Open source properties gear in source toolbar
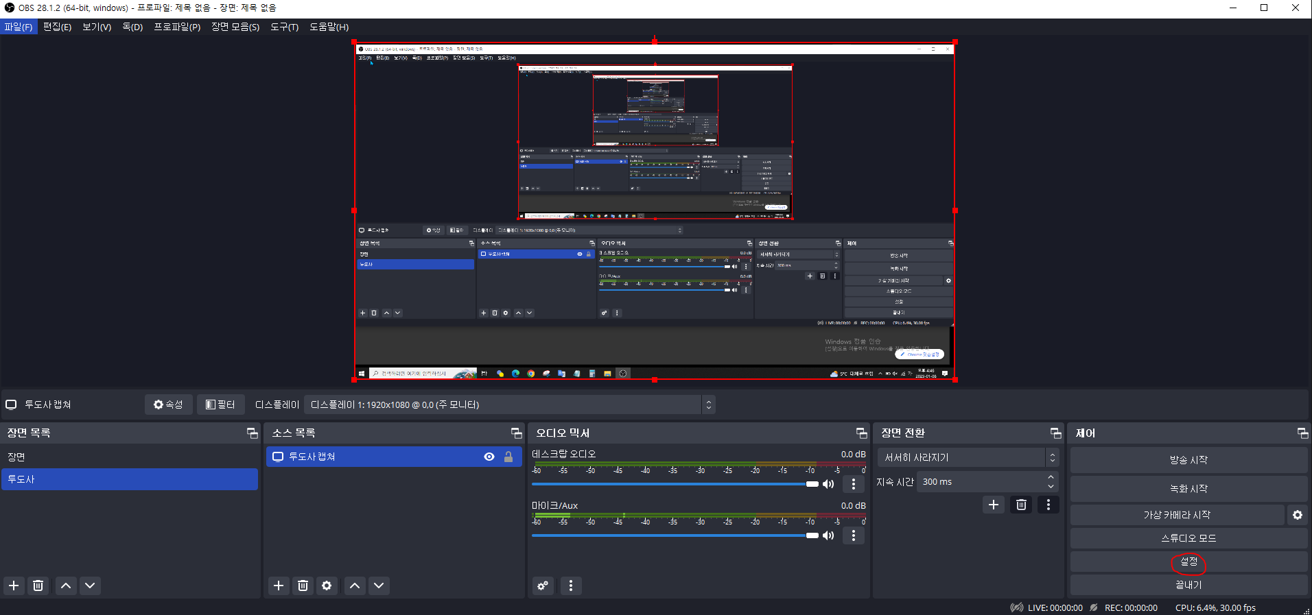1312x615 pixels. tap(327, 586)
